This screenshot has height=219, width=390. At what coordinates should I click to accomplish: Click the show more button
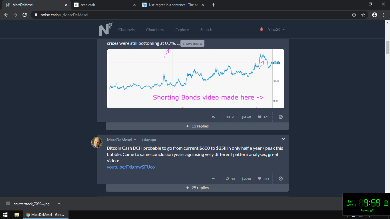click(x=192, y=43)
